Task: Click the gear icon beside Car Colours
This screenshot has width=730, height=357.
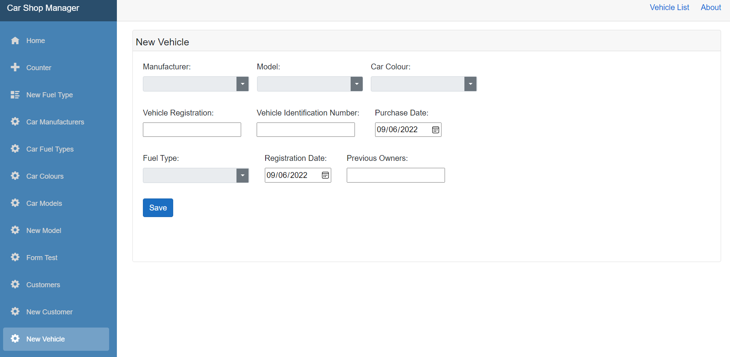Action: click(15, 176)
